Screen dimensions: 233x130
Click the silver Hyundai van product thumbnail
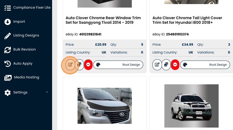105,106
